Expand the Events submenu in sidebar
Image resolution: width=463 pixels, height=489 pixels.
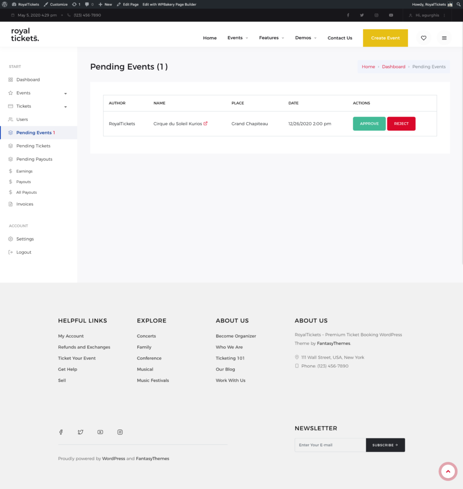(x=66, y=93)
